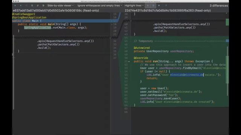This screenshot has height=135, width=241.
Task: Click the user.setPassword("foo") line
Action: coord(159,95)
